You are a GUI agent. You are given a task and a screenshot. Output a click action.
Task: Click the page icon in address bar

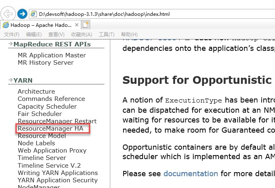tap(33, 14)
